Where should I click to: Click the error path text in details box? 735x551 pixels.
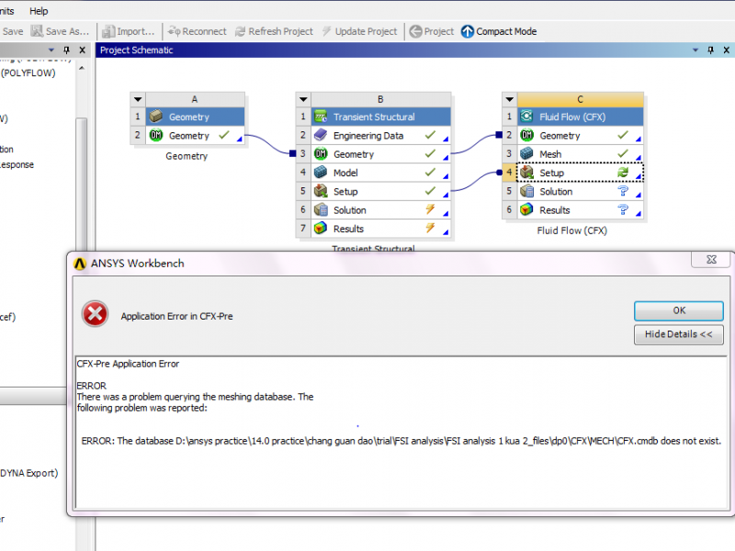401,441
